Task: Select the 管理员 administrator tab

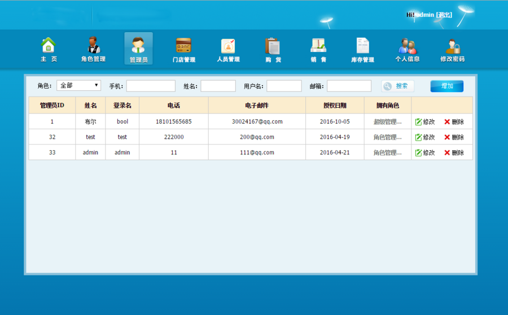Action: (x=138, y=49)
